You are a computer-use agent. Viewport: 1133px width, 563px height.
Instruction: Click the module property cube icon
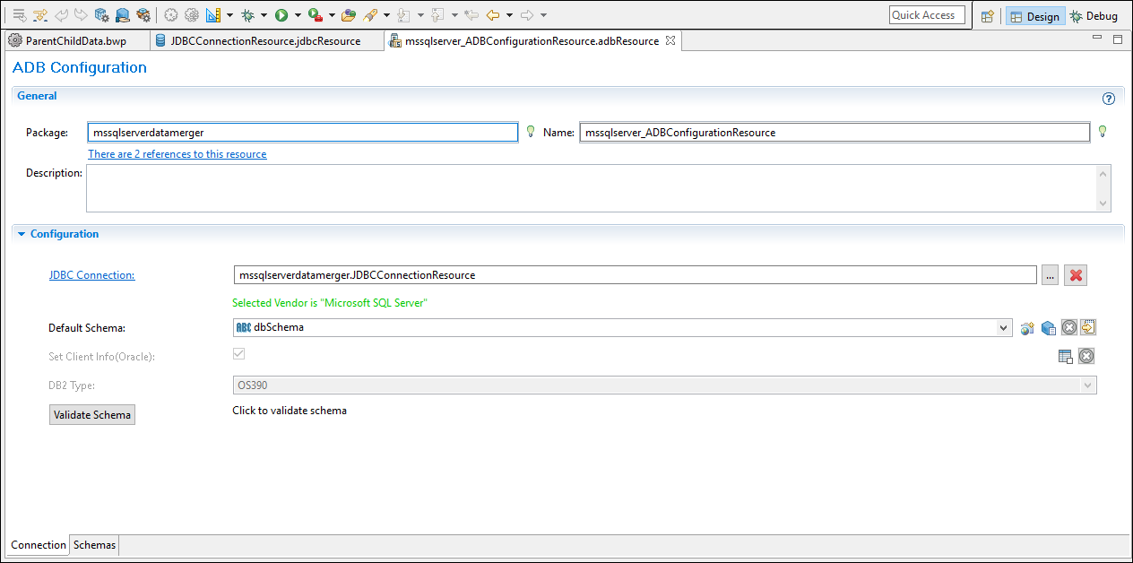[x=1048, y=328]
